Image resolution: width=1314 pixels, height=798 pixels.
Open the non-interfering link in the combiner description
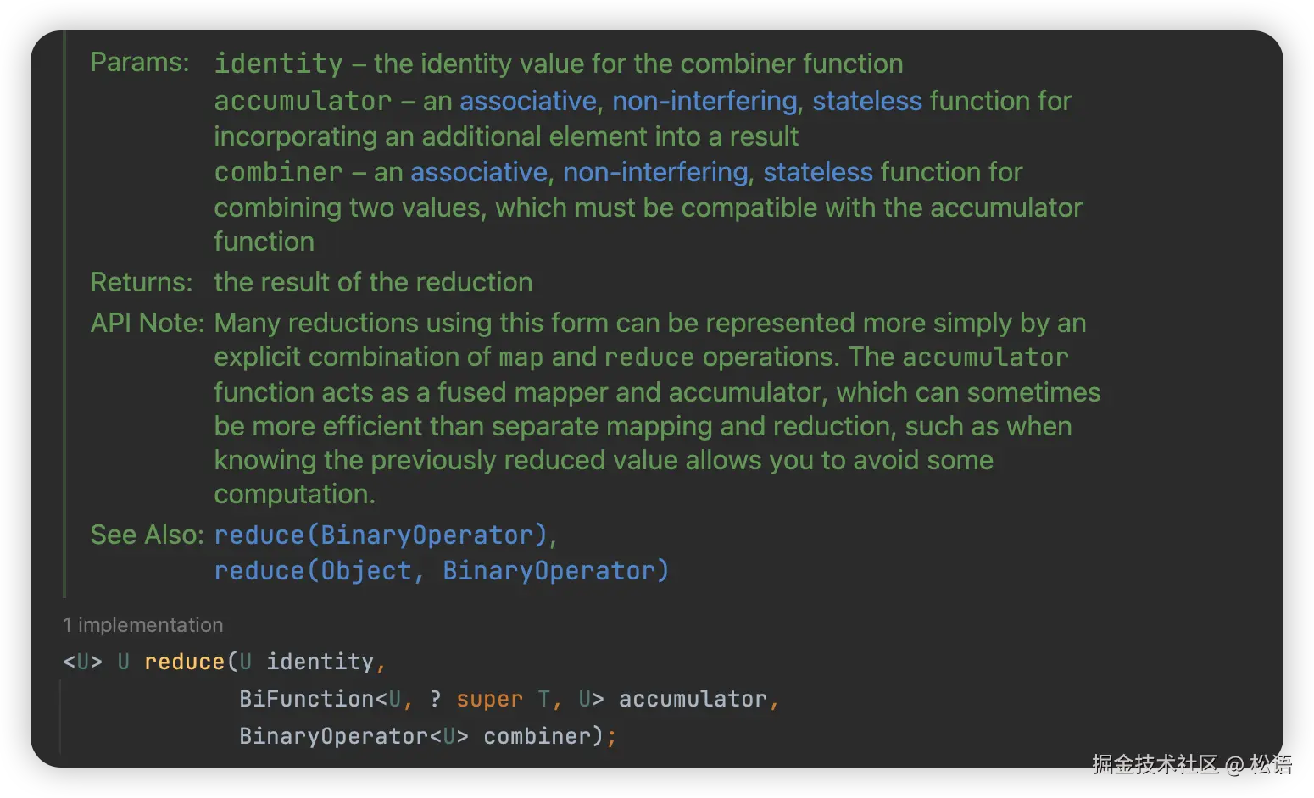click(655, 172)
